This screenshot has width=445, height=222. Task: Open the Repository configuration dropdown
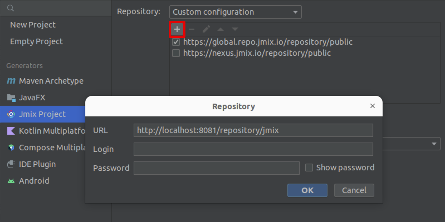[x=235, y=12]
